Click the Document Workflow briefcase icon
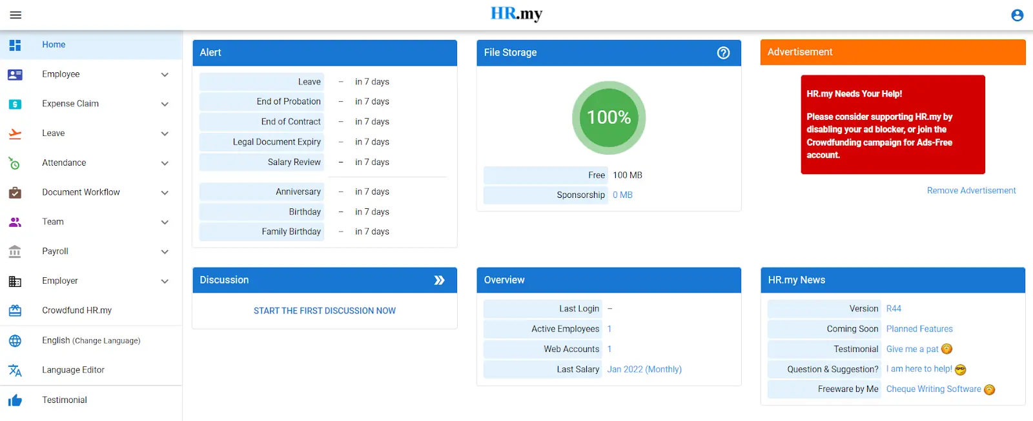 [15, 192]
